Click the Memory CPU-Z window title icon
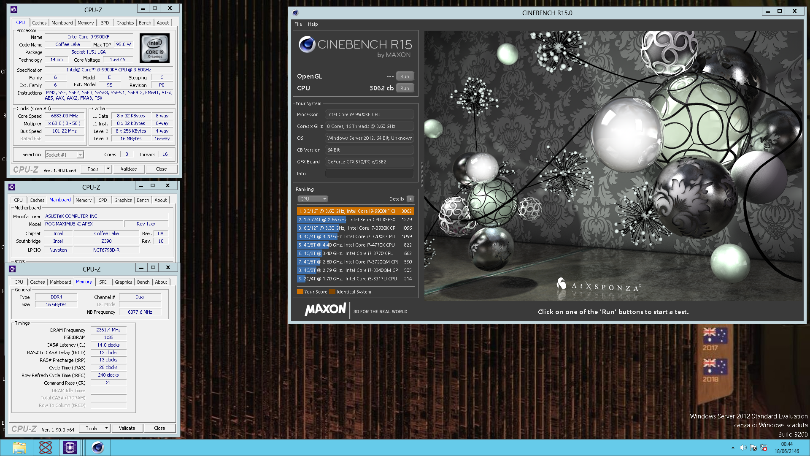Screen dimensions: 810x456 click(x=12, y=269)
